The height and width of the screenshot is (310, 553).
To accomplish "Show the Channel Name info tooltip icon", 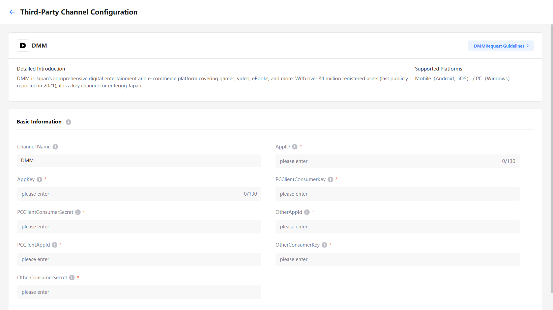I will click(x=55, y=147).
